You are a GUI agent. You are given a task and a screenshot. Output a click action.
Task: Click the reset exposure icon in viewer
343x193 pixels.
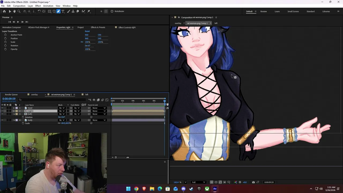click(240, 182)
